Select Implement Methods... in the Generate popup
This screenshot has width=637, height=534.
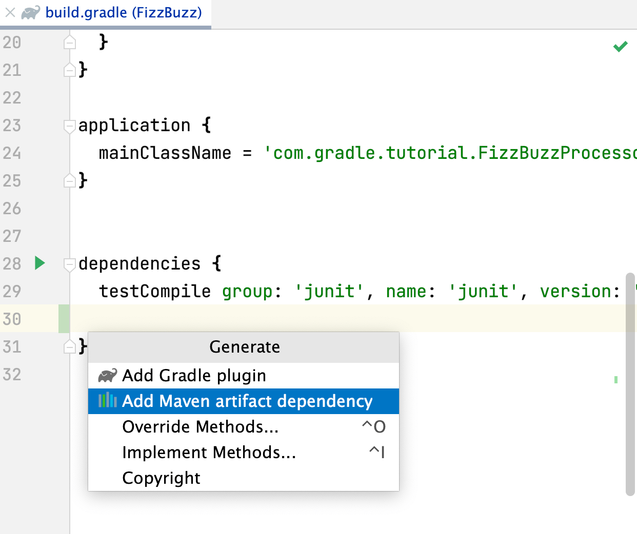(x=244, y=453)
